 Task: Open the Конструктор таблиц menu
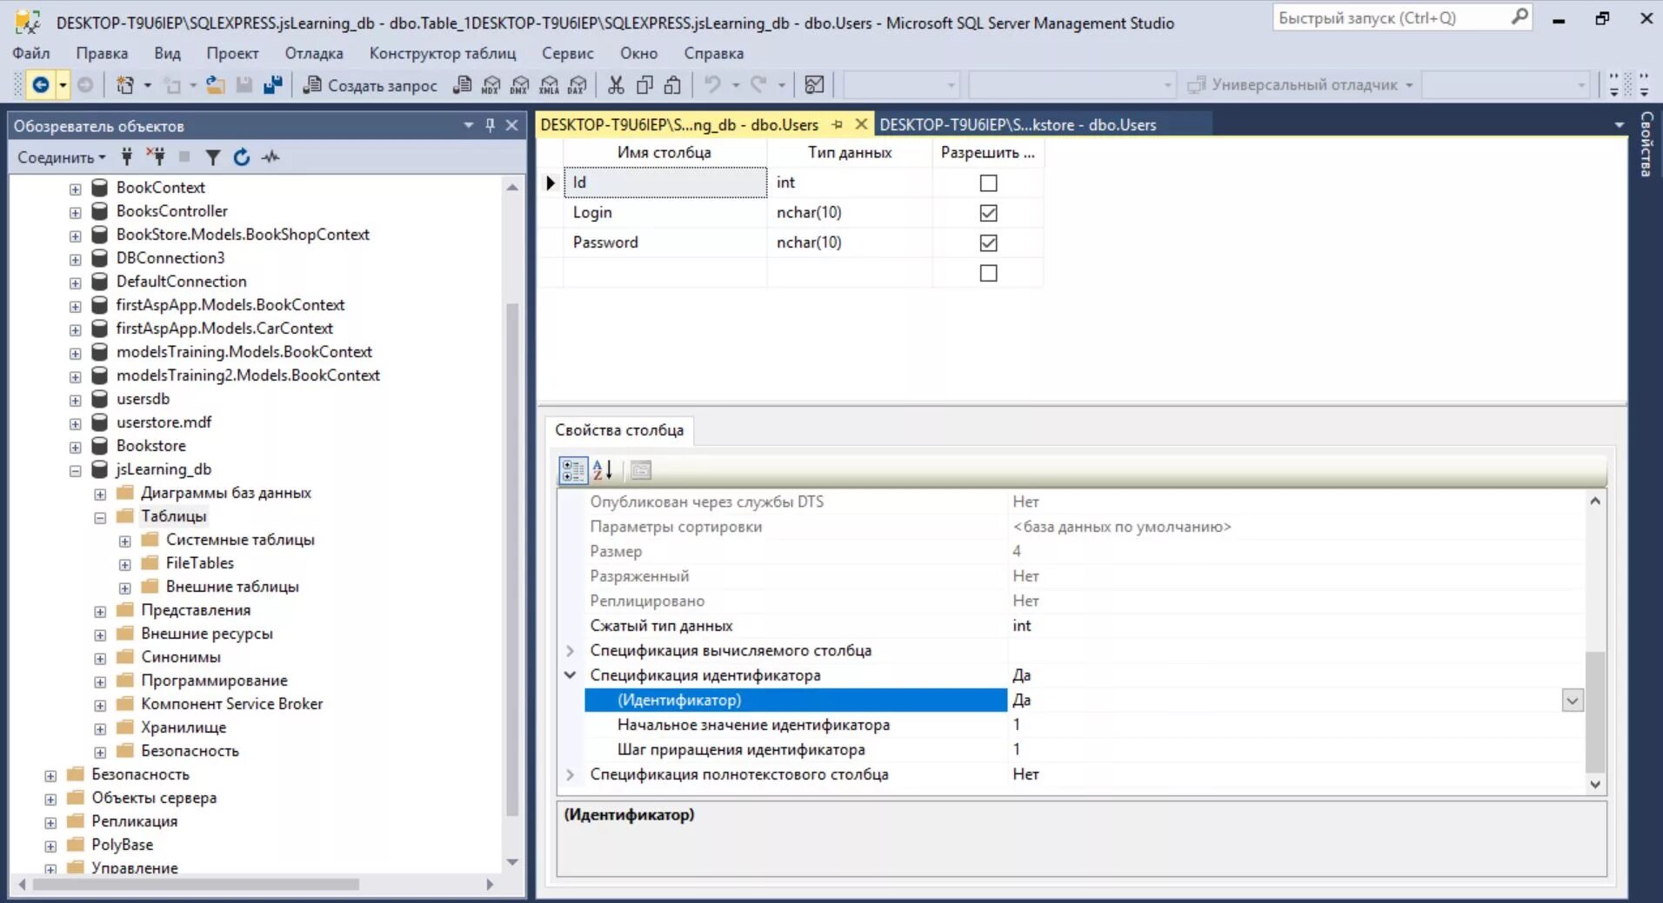[x=443, y=53]
